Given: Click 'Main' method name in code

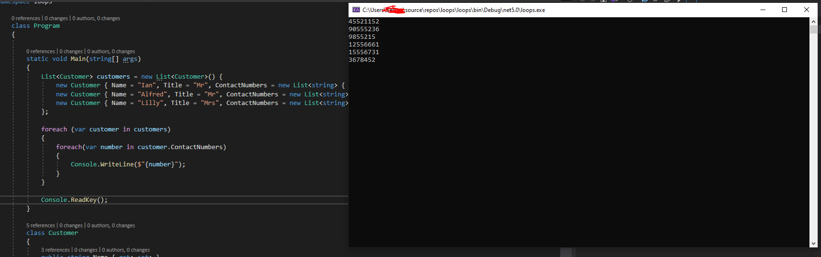Looking at the screenshot, I should click(x=78, y=59).
